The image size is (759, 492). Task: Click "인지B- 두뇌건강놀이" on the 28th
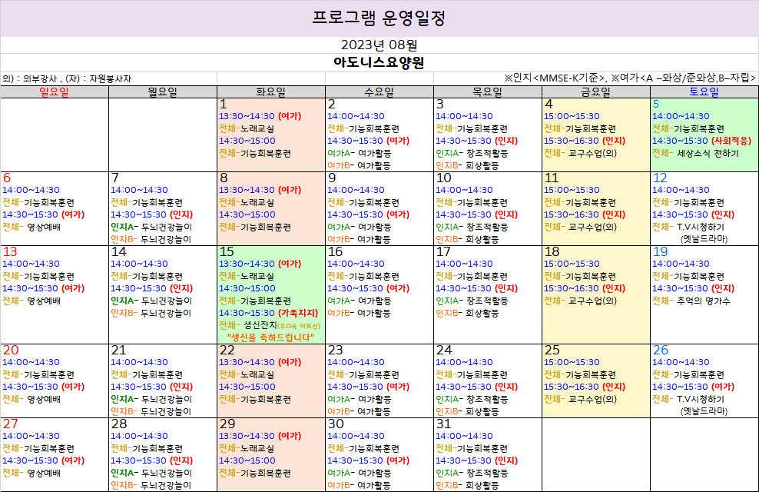click(x=151, y=485)
